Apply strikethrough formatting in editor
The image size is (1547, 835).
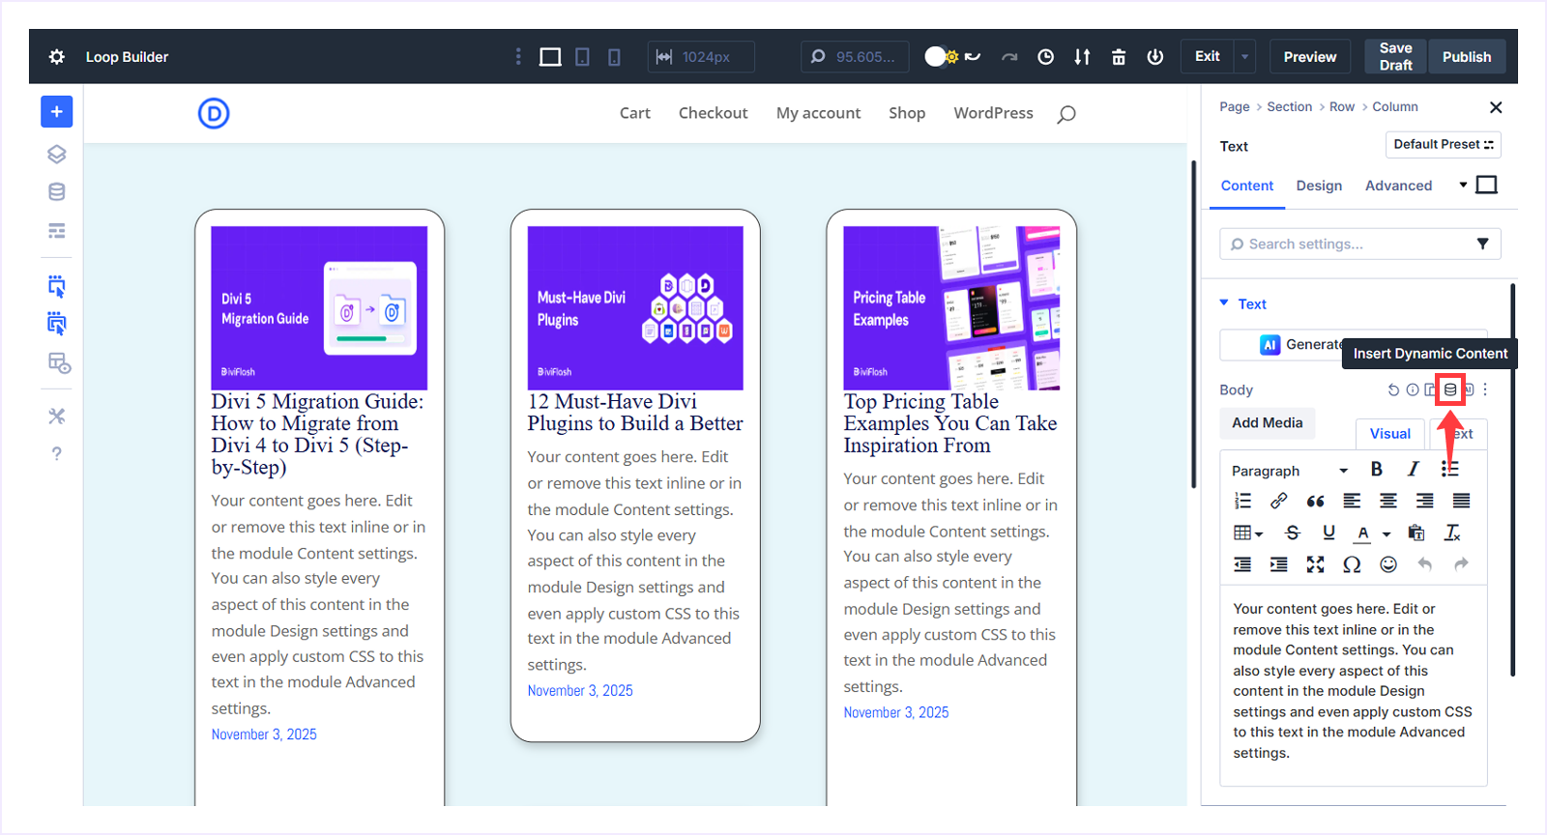1293,533
